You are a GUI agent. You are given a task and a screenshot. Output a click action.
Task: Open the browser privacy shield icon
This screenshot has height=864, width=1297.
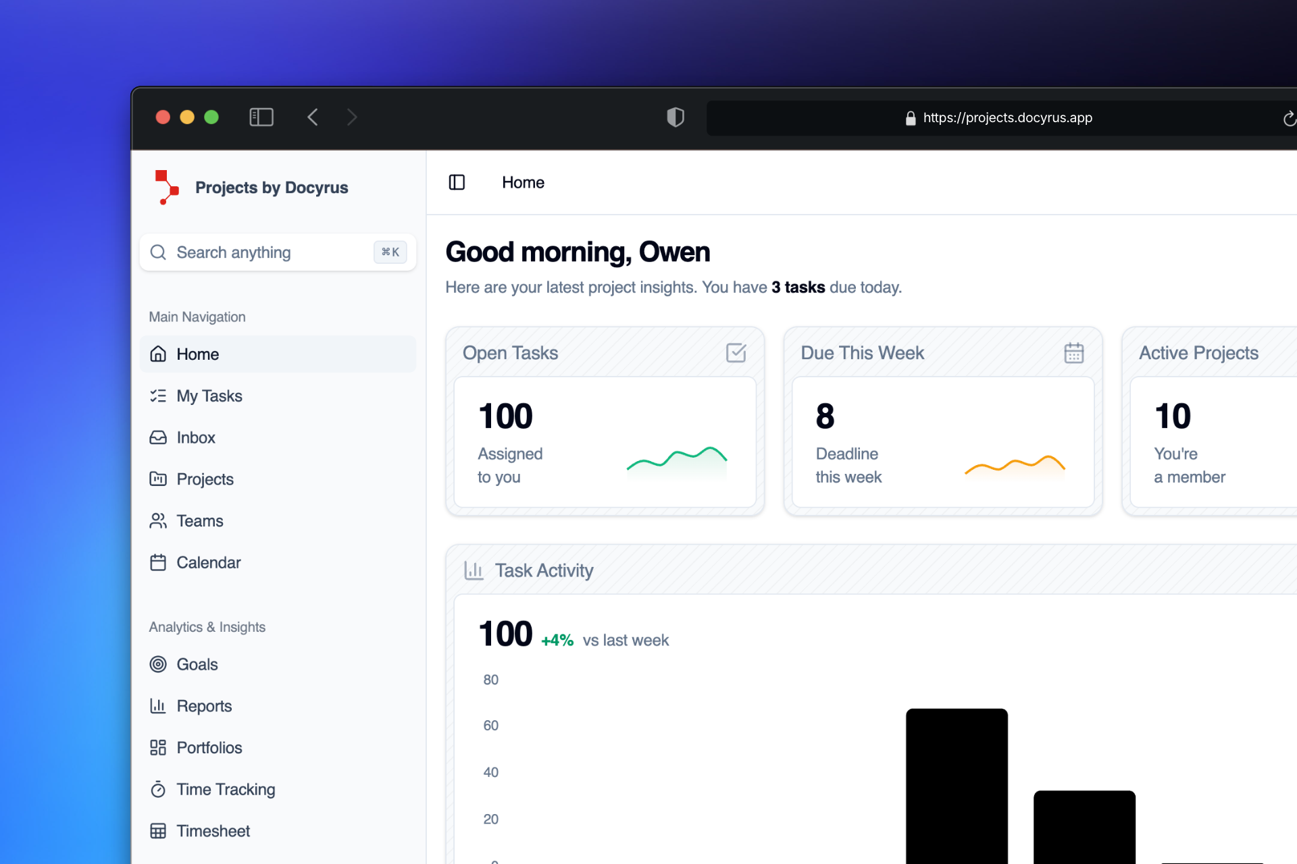[x=675, y=117]
